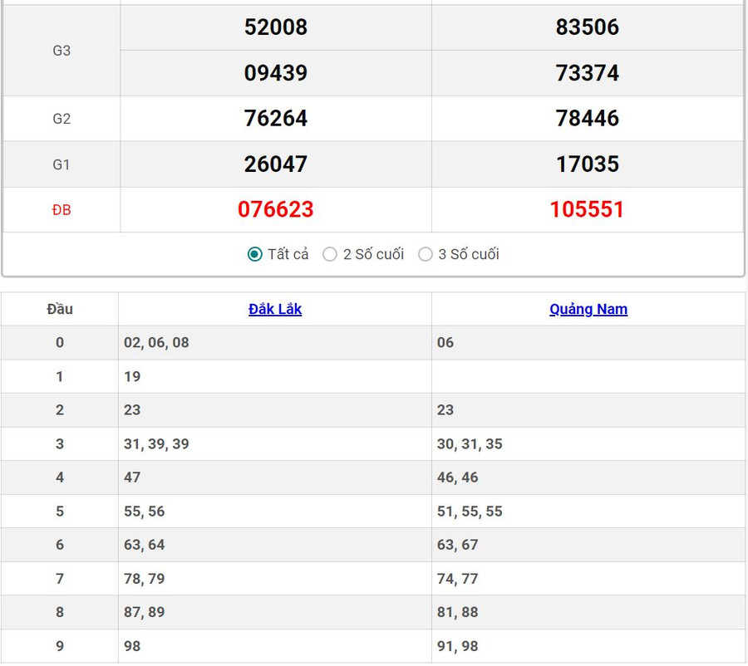Click the red special prize number 105551
Image resolution: width=748 pixels, height=666 pixels.
[587, 209]
